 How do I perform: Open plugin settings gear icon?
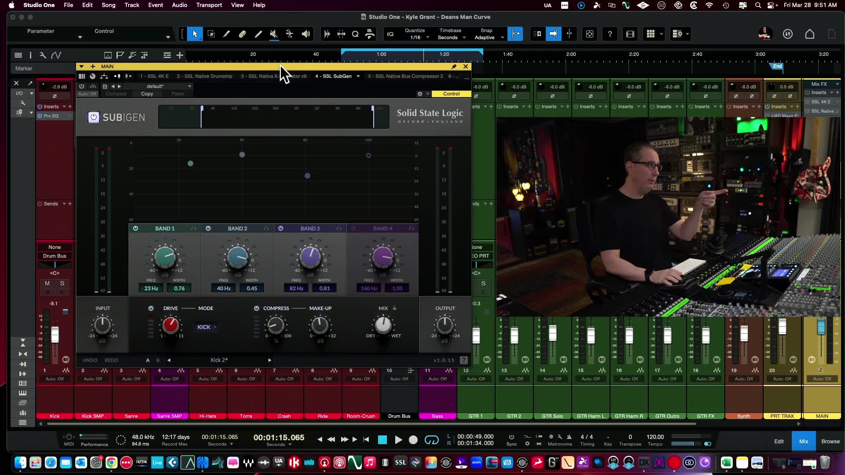tap(420, 94)
